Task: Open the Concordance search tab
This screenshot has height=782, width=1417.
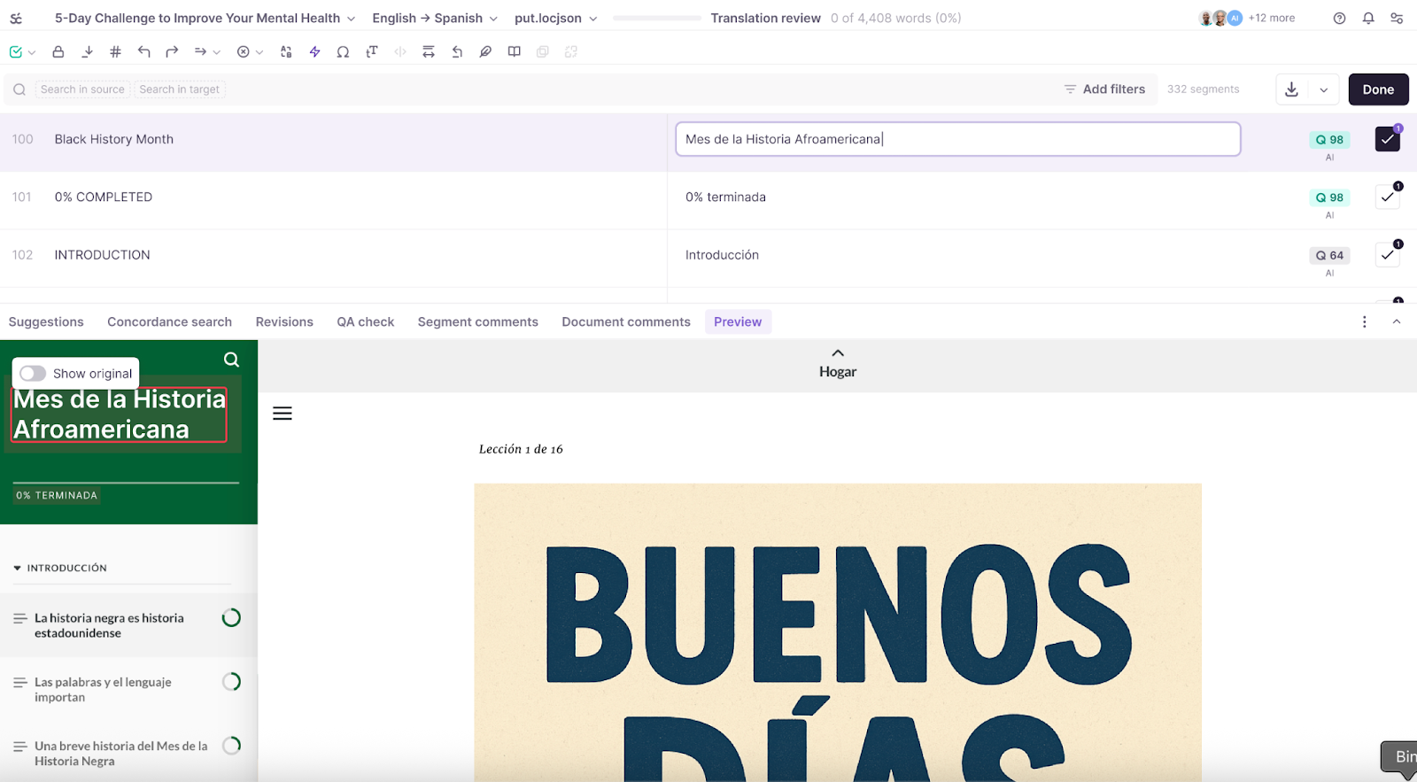Action: [x=169, y=322]
